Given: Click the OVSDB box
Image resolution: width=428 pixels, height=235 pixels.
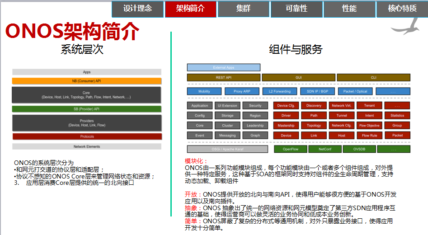Looking at the screenshot, I should click(359, 149).
